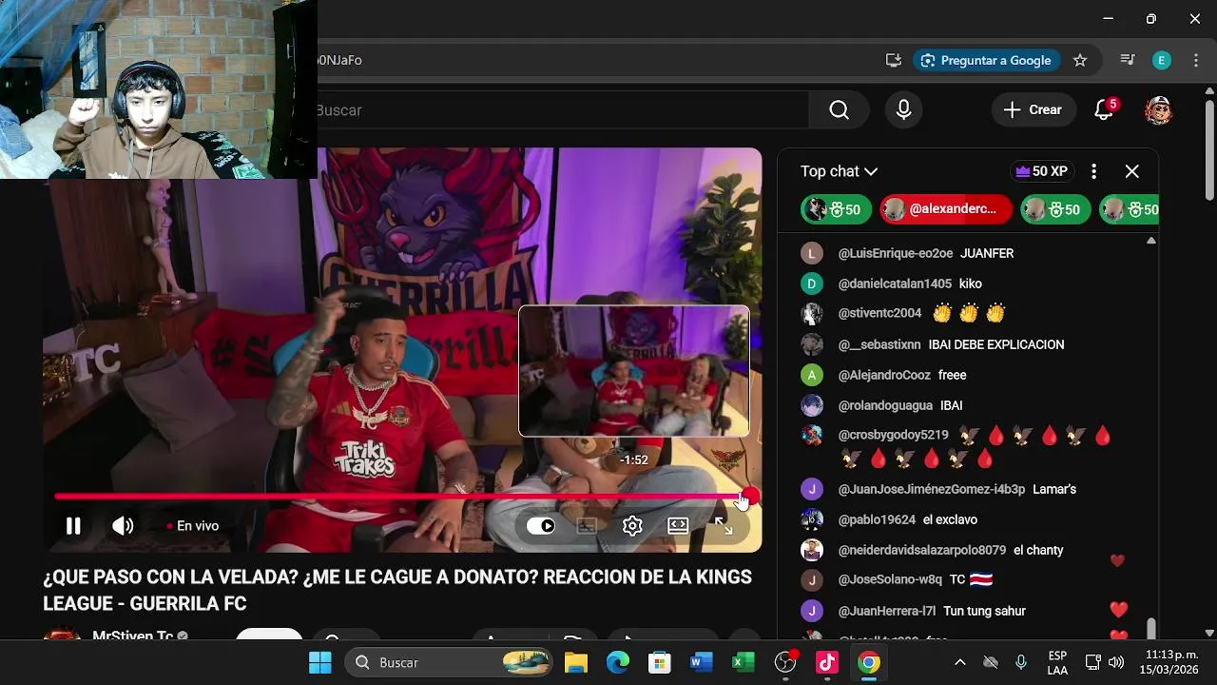
Task: Mute the video volume
Action: pos(123,526)
